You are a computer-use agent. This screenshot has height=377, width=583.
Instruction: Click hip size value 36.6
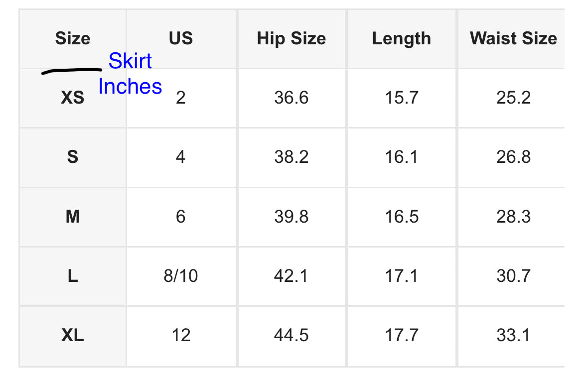291,98
